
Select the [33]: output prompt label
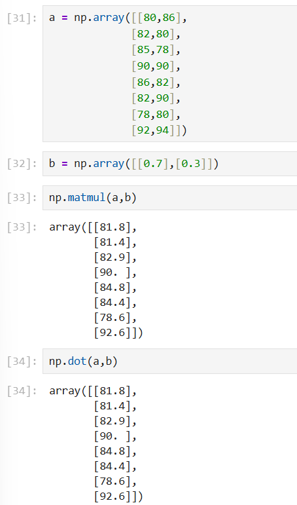22,227
